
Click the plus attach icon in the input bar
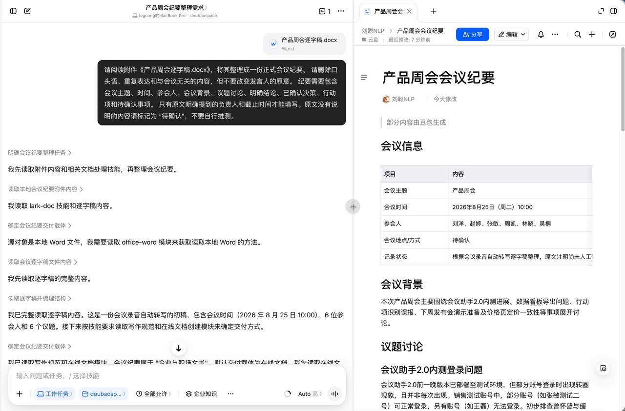20,394
